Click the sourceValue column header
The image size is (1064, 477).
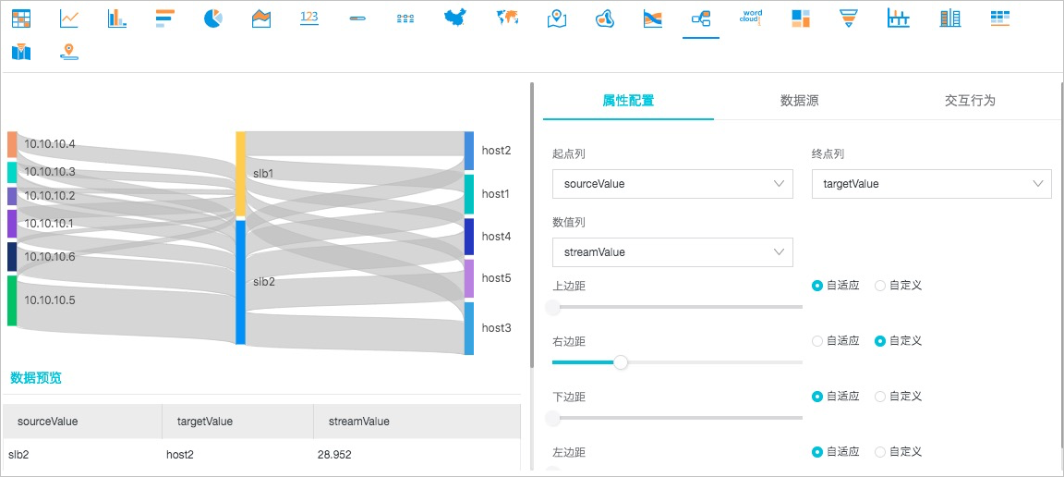[x=82, y=422]
